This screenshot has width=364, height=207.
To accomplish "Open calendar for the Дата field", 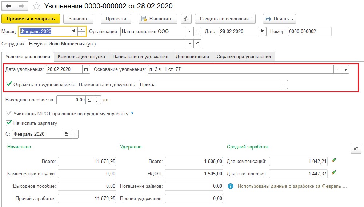I will pos(262,31).
